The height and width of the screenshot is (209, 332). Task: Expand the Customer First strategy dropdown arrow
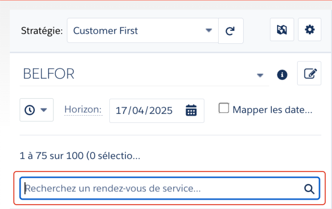[208, 30]
